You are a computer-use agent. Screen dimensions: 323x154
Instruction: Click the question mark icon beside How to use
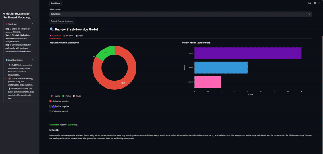[6, 24]
